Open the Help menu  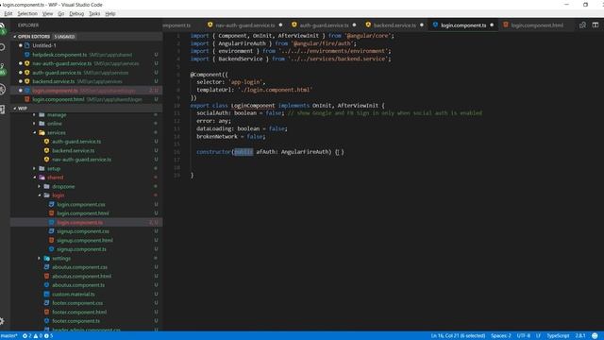(x=110, y=13)
